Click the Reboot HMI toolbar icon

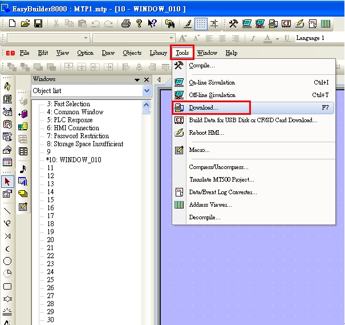point(299,23)
